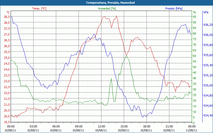Screen dimensions: 213x133
Task: Click the 45 humidity axis value
Action: click(195, 73)
